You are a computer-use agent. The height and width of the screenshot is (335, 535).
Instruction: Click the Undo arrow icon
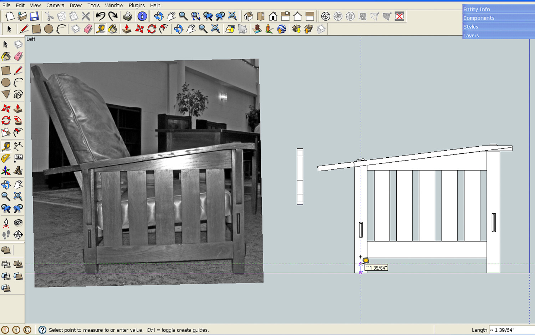pyautogui.click(x=101, y=16)
